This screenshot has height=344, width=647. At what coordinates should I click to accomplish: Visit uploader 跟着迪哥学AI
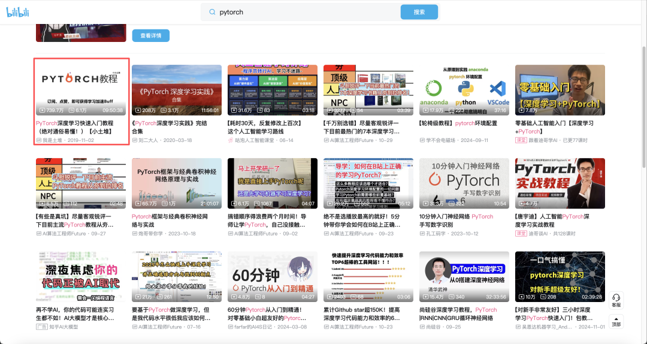point(543,140)
